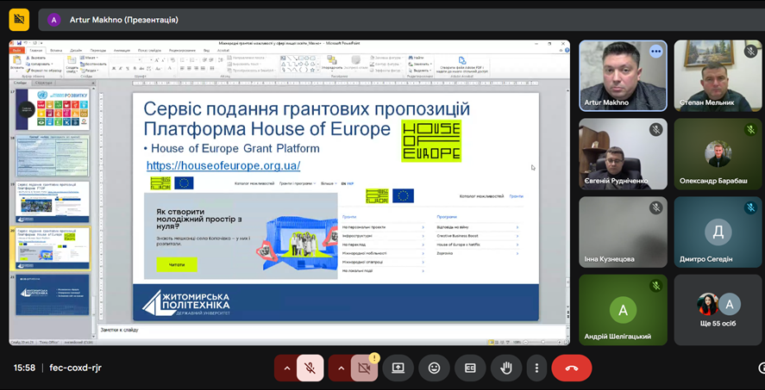Open the 'Ще 55 осіб' participants tile
765x390 pixels.
coord(717,310)
